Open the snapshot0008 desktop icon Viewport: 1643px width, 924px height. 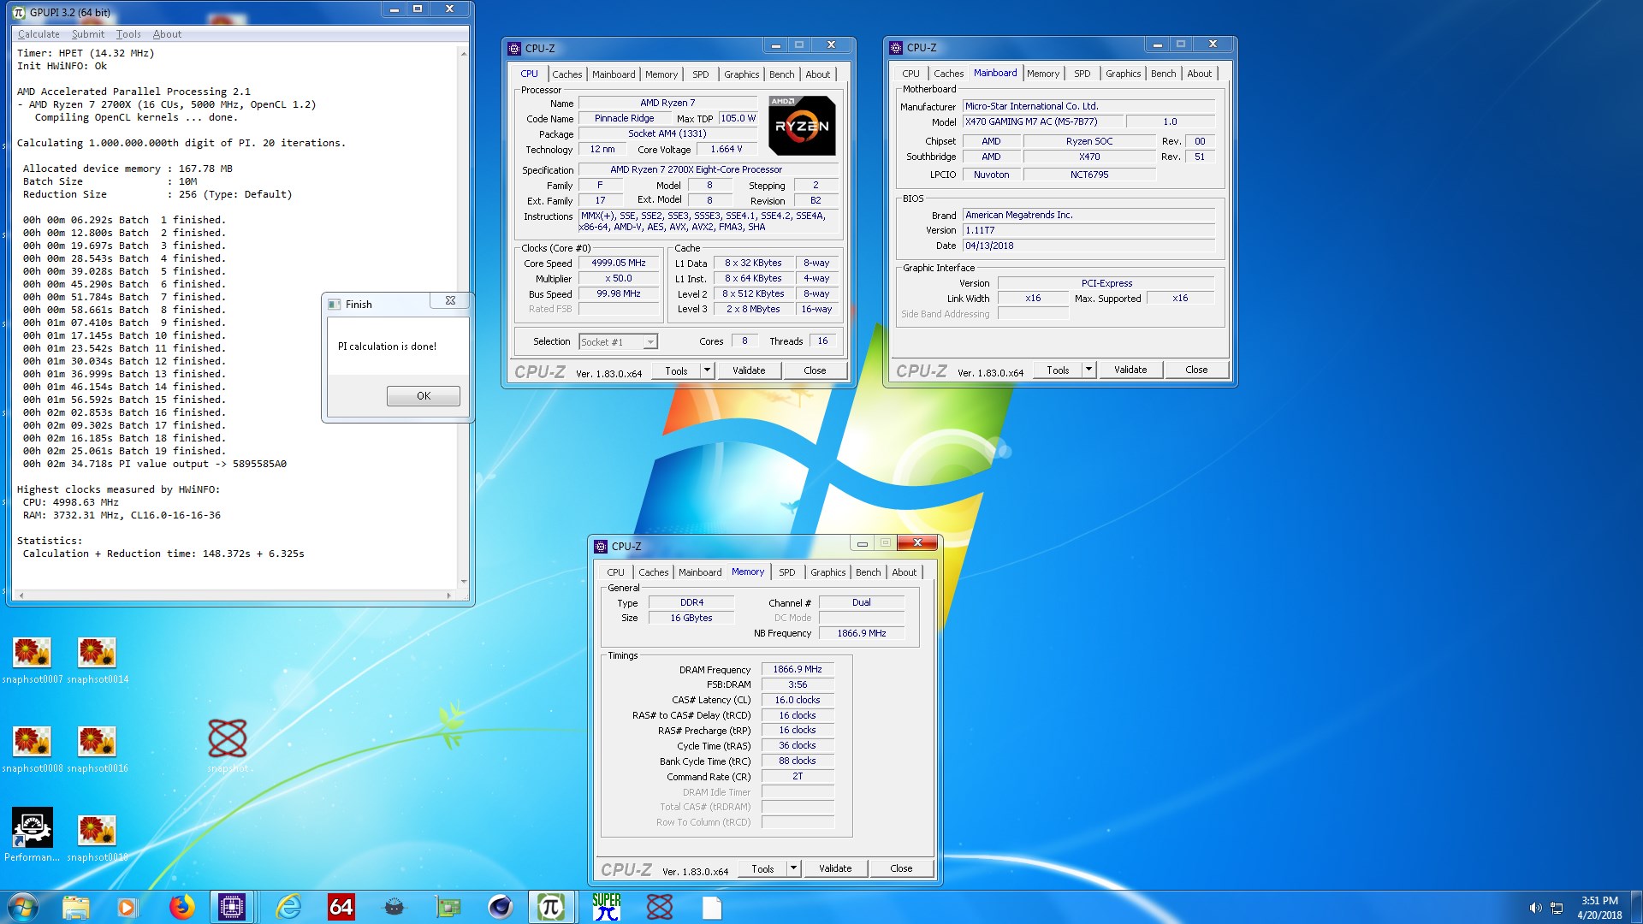pyautogui.click(x=32, y=749)
